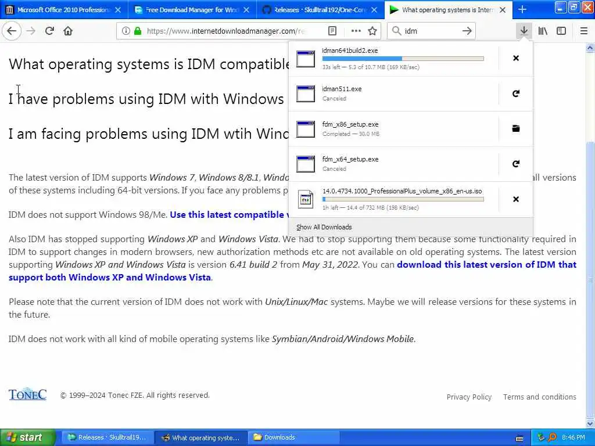
Task: Open the Firefox hamburger menu
Action: pyautogui.click(x=583, y=31)
